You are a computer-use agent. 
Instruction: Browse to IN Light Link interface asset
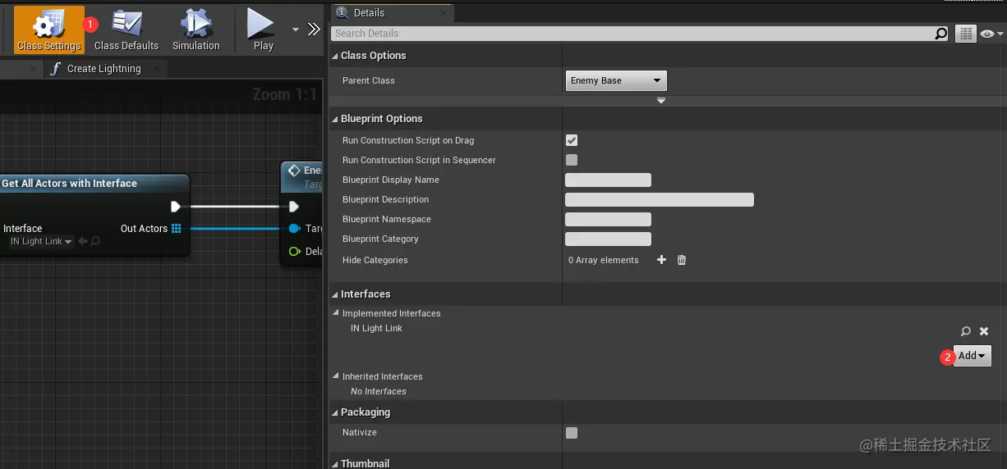coord(966,331)
